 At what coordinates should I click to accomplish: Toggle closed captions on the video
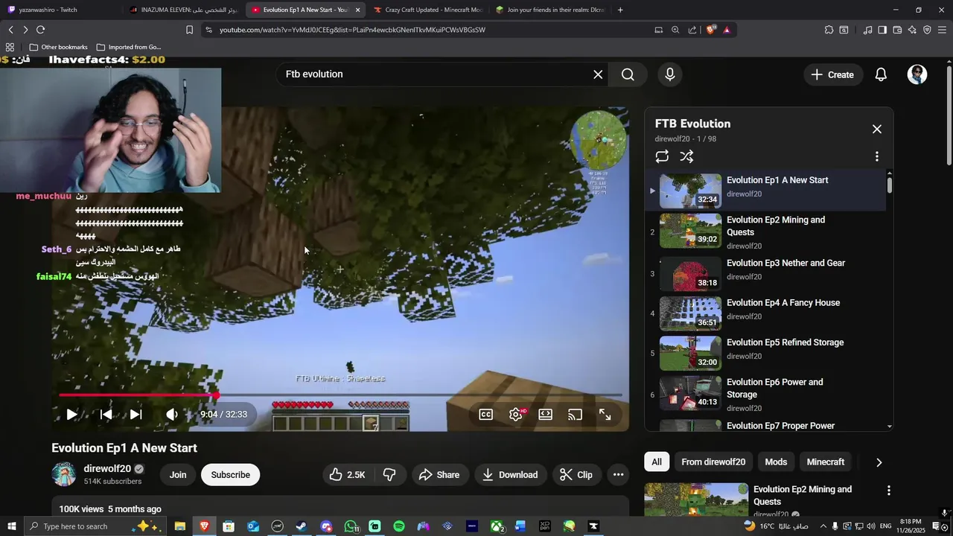(x=485, y=415)
